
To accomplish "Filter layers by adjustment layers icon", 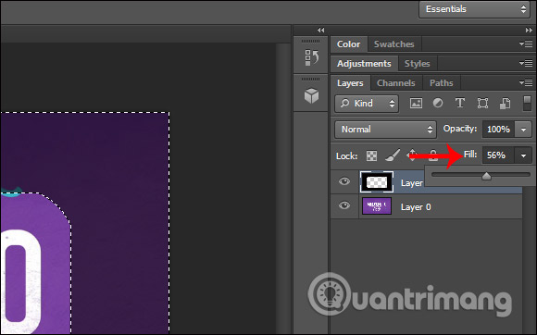I will click(x=438, y=103).
